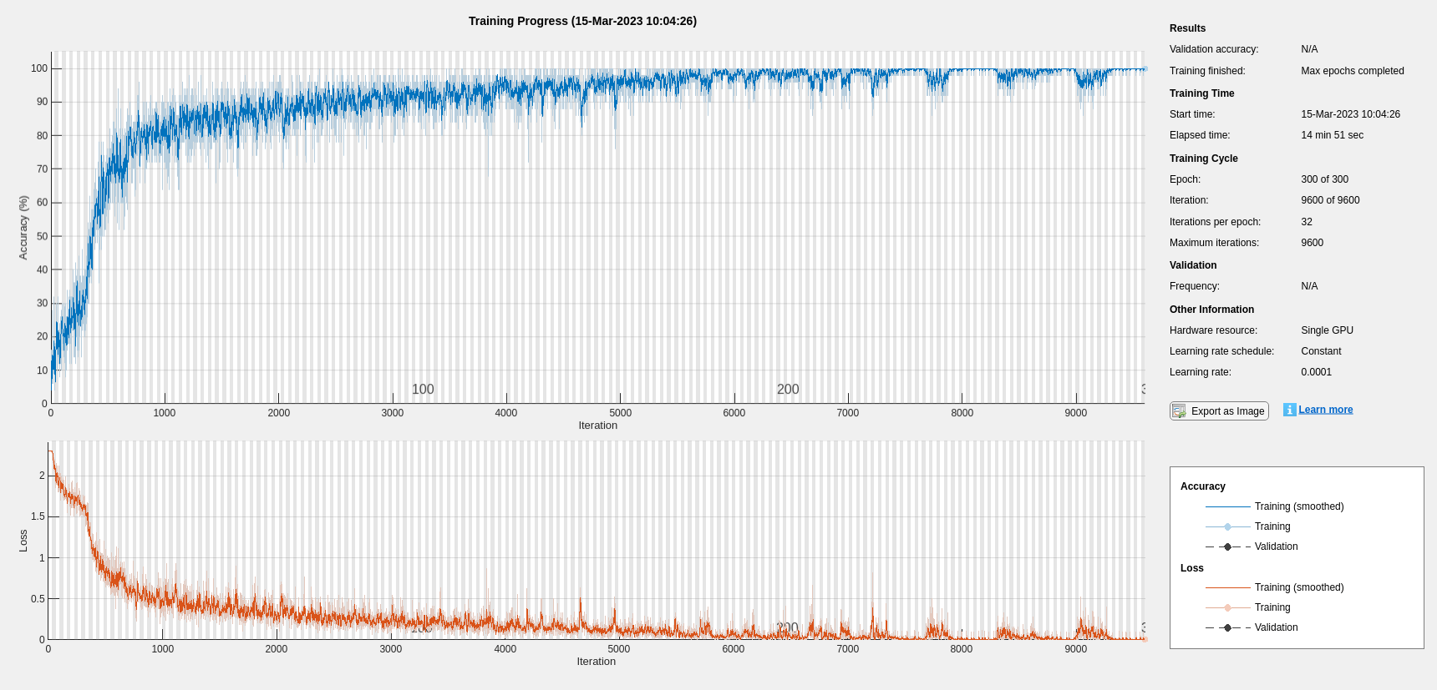Click the 9000 tick label on loss plot
The width and height of the screenshot is (1437, 690).
[1076, 649]
